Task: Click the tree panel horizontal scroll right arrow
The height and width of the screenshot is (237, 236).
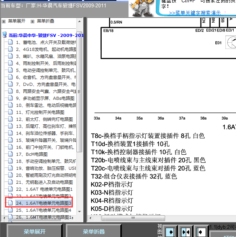Action: coord(73,218)
